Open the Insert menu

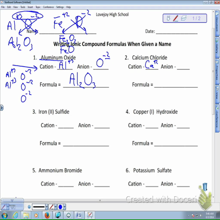[x=30, y=7]
